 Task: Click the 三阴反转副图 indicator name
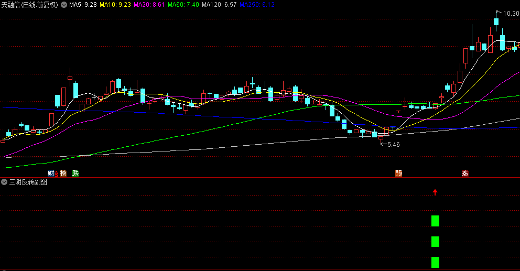point(28,182)
